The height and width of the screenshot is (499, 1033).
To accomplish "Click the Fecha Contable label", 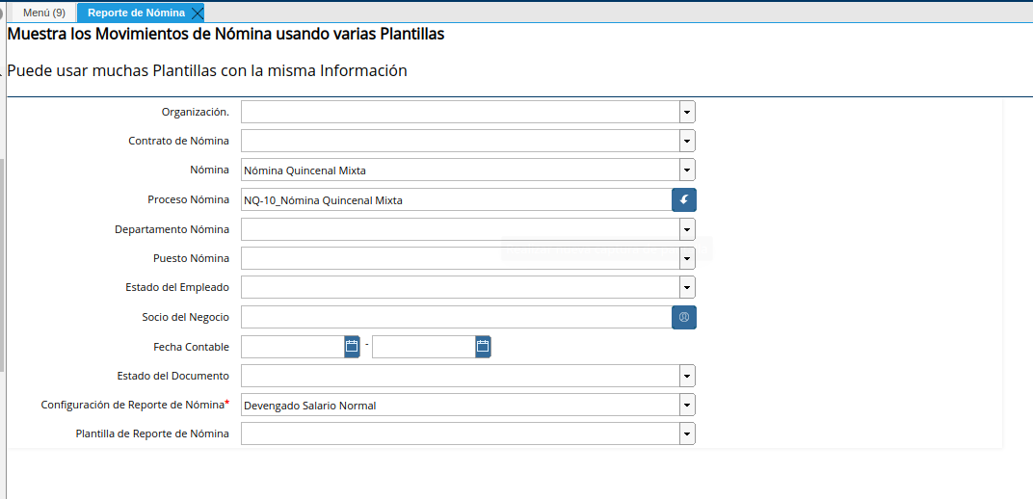I will (x=191, y=346).
